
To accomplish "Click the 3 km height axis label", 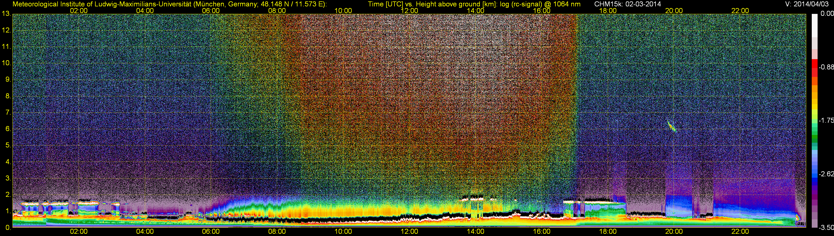I will (8, 178).
